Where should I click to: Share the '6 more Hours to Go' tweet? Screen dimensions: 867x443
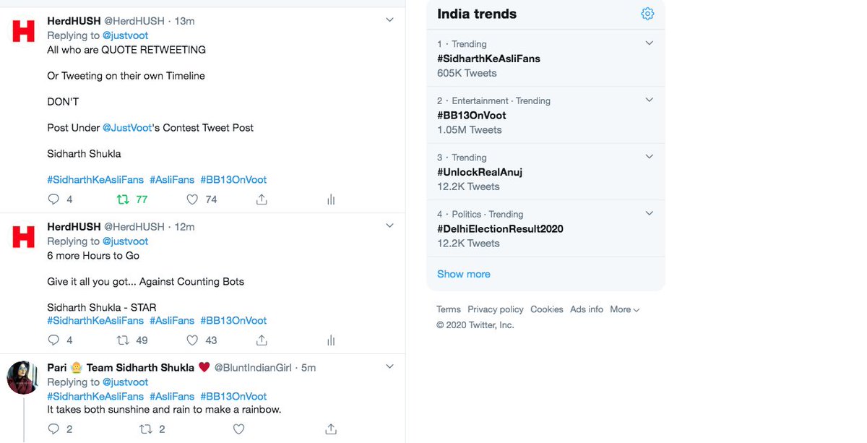tap(262, 340)
